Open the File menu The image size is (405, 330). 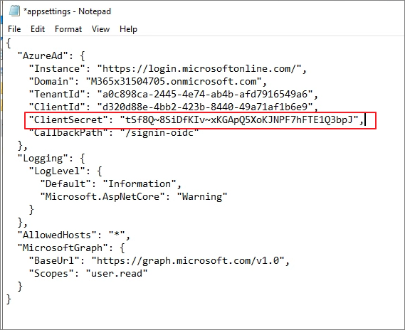tap(14, 29)
